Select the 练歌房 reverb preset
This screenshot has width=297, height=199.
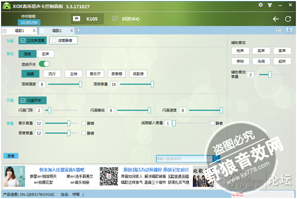click(138, 74)
